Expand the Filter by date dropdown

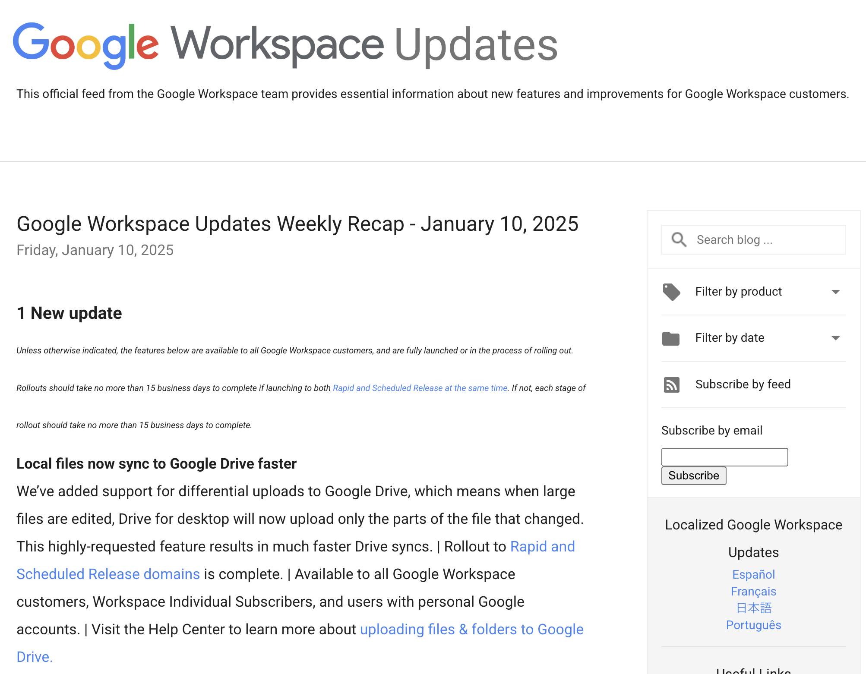[730, 338]
